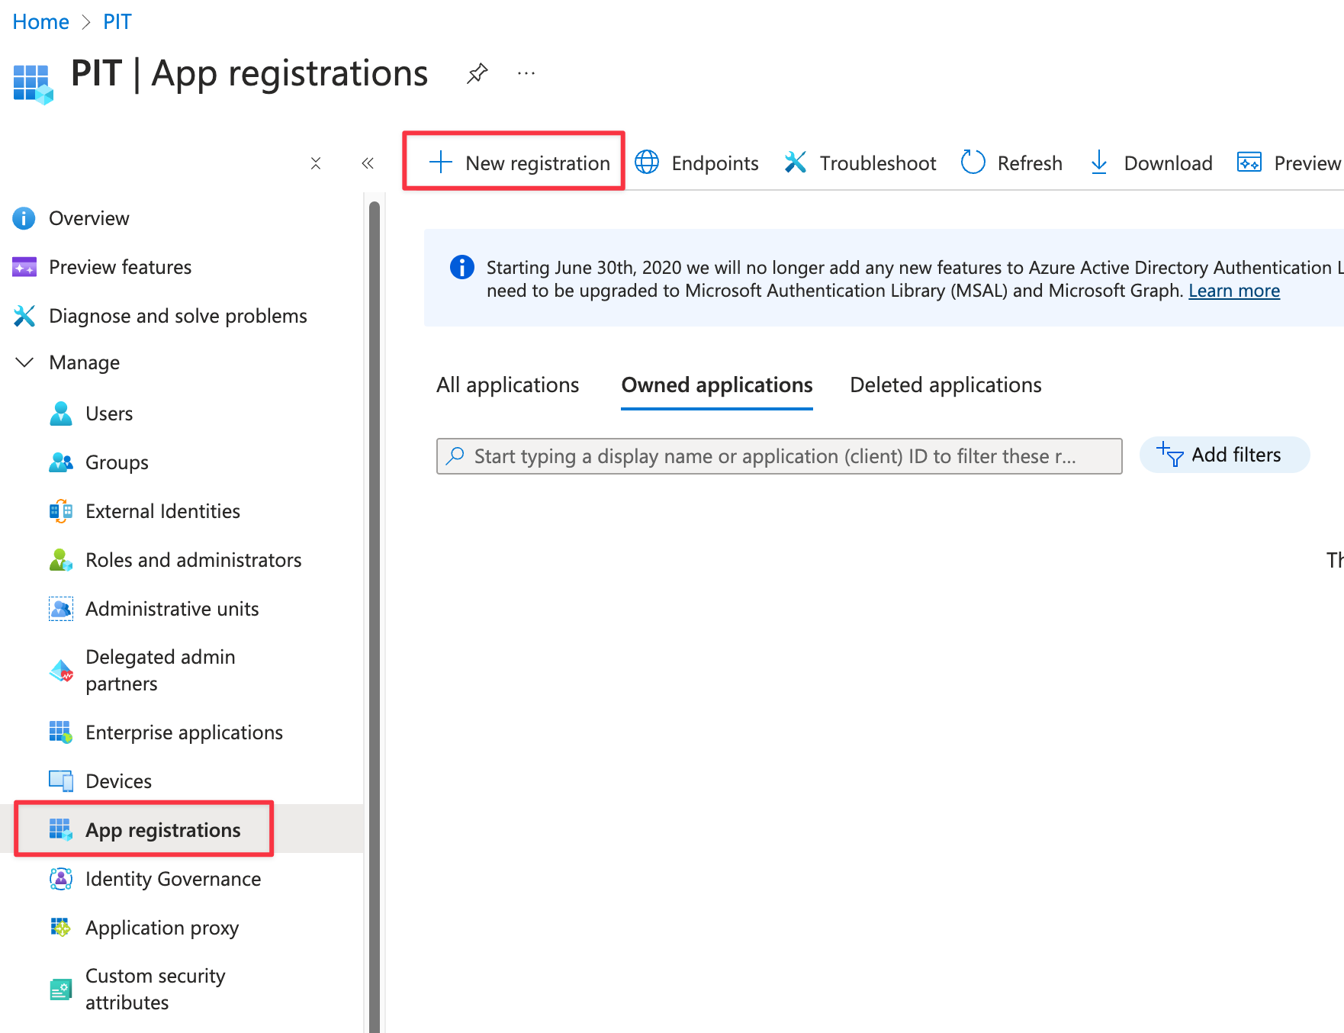Viewport: 1344px width, 1033px height.
Task: Select App registrations in the sidebar
Action: [x=182, y=830]
